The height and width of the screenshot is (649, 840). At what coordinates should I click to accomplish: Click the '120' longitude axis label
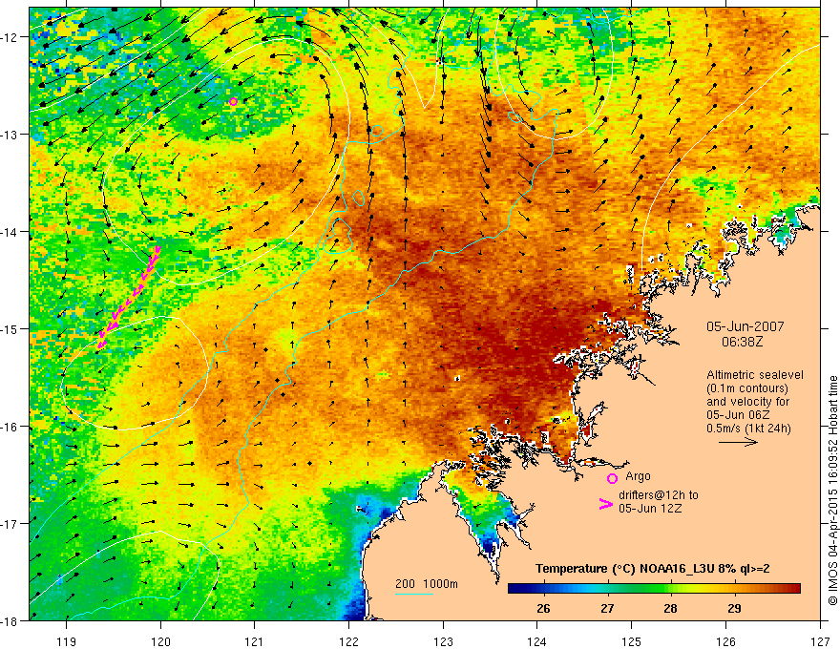point(160,641)
